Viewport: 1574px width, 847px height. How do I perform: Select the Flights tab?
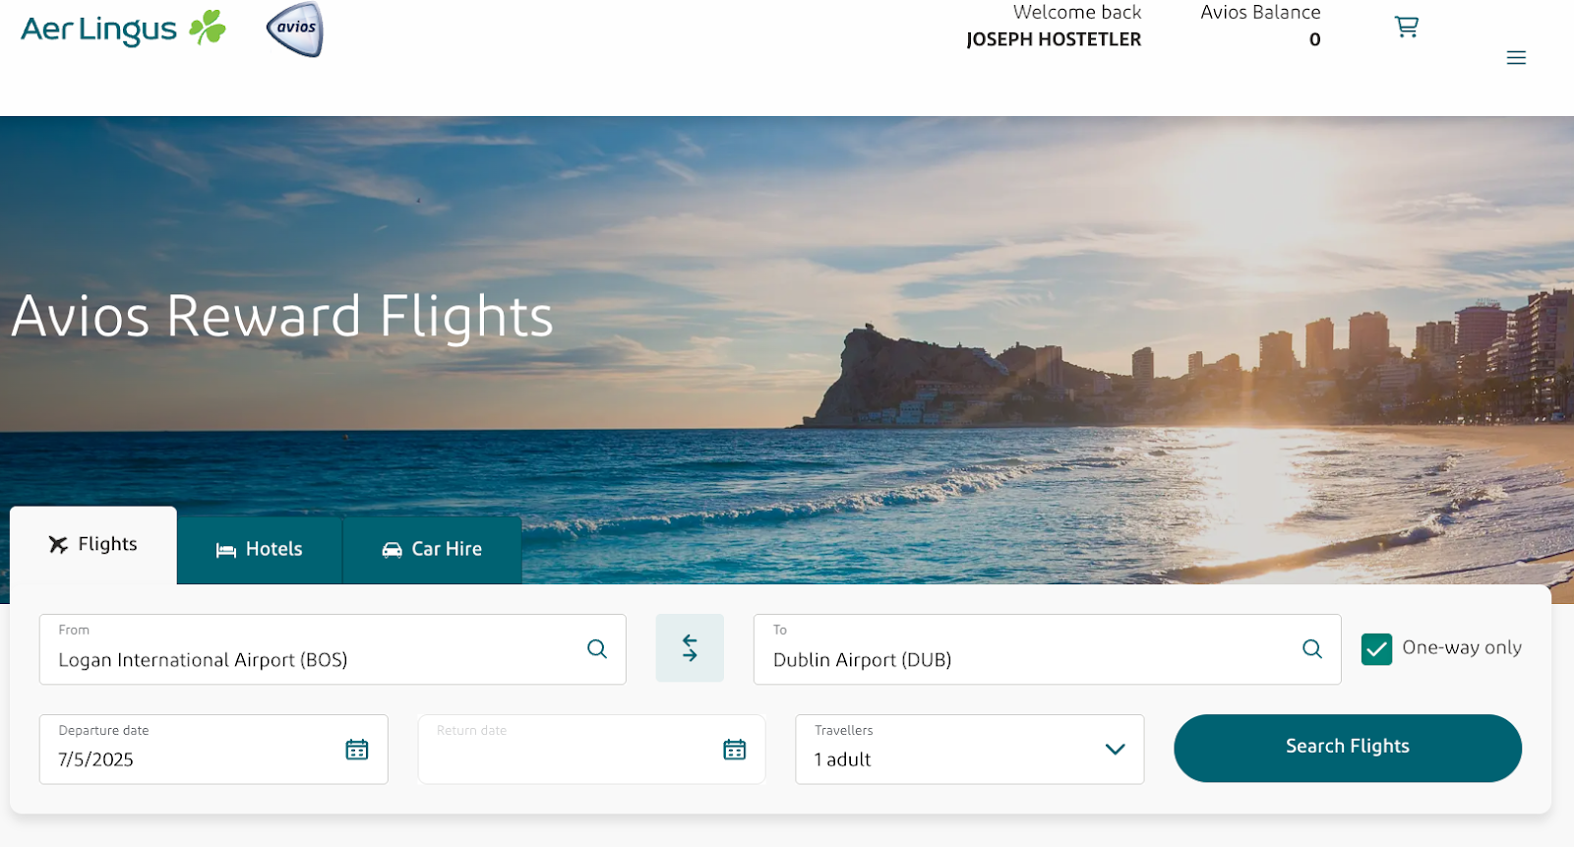coord(93,545)
